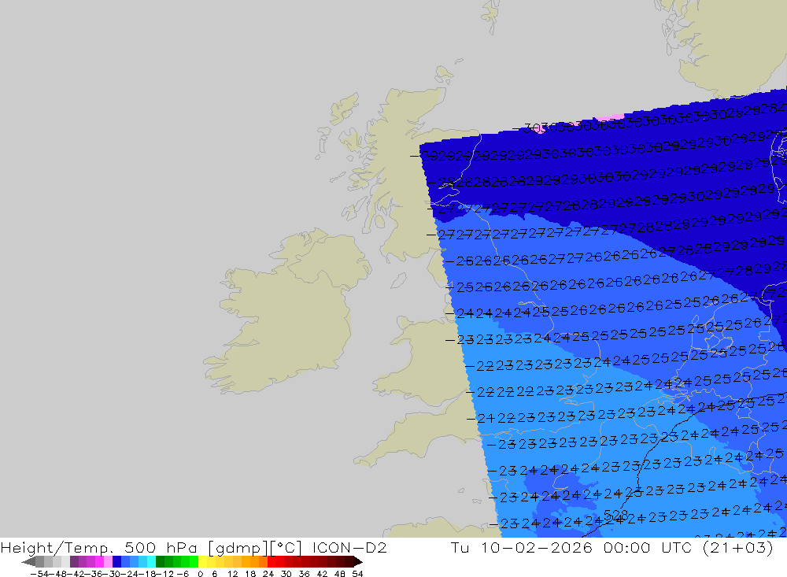Image resolution: width=787 pixels, height=577 pixels.
Task: Click the '00:00' time text
Action: 627,547
